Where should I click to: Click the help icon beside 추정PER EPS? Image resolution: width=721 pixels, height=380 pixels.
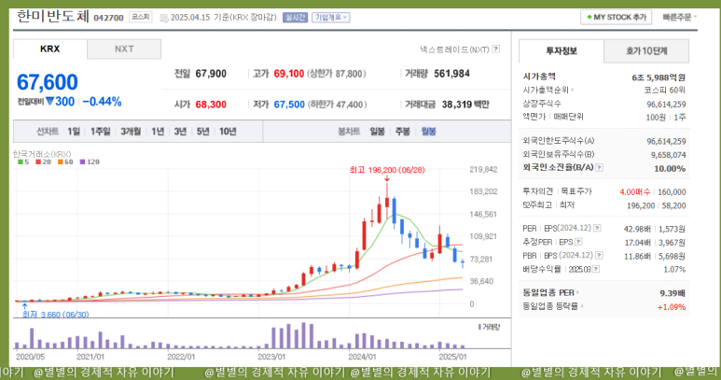click(x=578, y=242)
